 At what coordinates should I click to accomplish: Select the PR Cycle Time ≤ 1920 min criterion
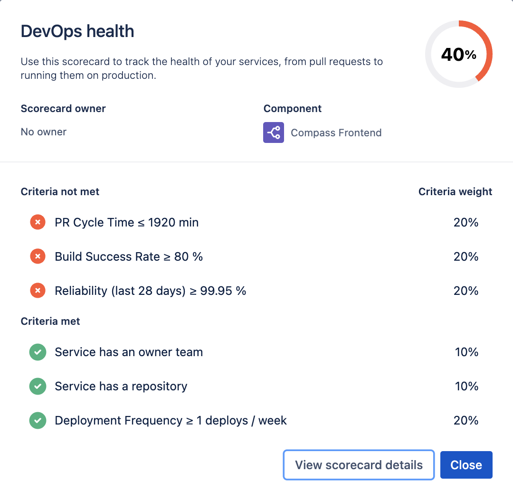point(127,222)
